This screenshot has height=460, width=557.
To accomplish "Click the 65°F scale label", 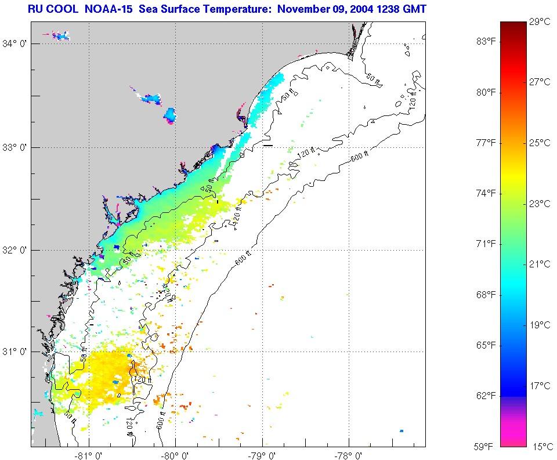I will pos(486,345).
